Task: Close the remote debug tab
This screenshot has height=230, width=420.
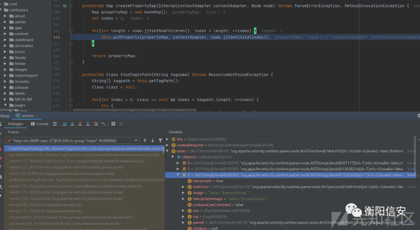Action: pos(37,116)
